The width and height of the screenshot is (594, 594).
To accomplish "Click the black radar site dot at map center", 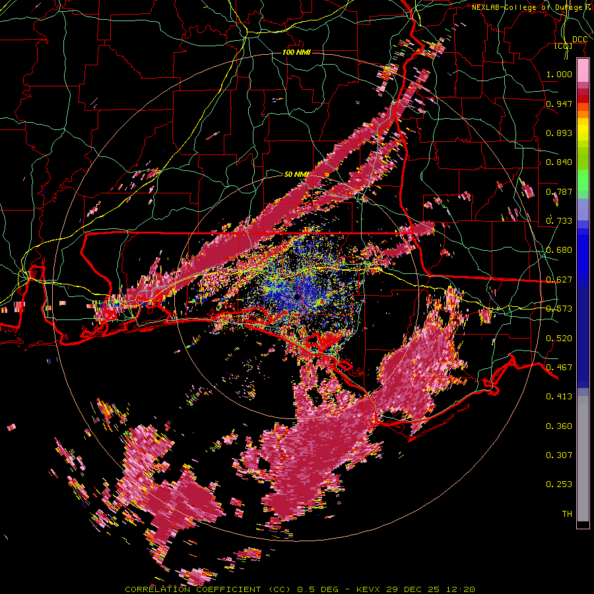I will [x=297, y=296].
